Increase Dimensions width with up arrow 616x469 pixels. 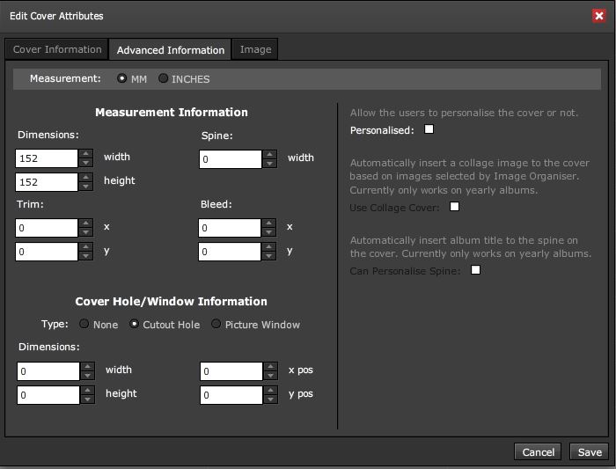tap(85, 154)
